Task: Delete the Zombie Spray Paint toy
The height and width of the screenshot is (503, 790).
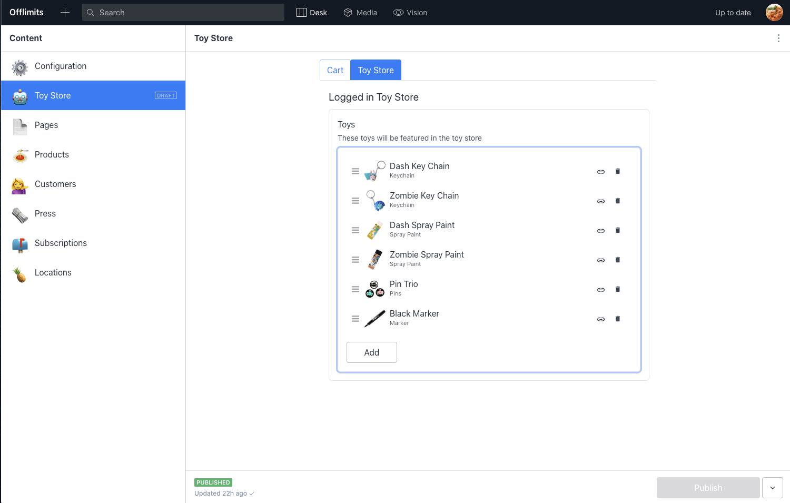Action: pos(618,260)
